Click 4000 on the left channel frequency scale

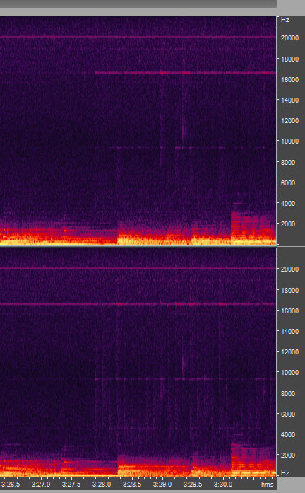tap(288, 204)
